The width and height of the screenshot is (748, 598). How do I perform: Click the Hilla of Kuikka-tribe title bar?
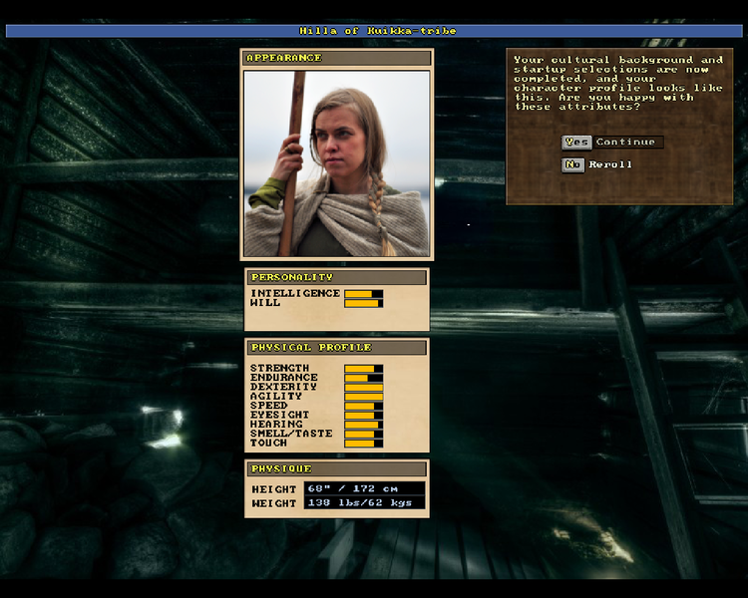(x=373, y=31)
